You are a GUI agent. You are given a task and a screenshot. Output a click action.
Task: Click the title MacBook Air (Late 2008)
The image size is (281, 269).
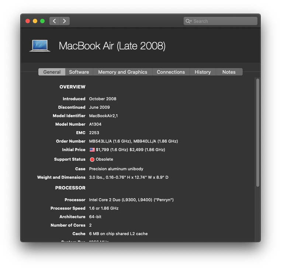(x=112, y=46)
